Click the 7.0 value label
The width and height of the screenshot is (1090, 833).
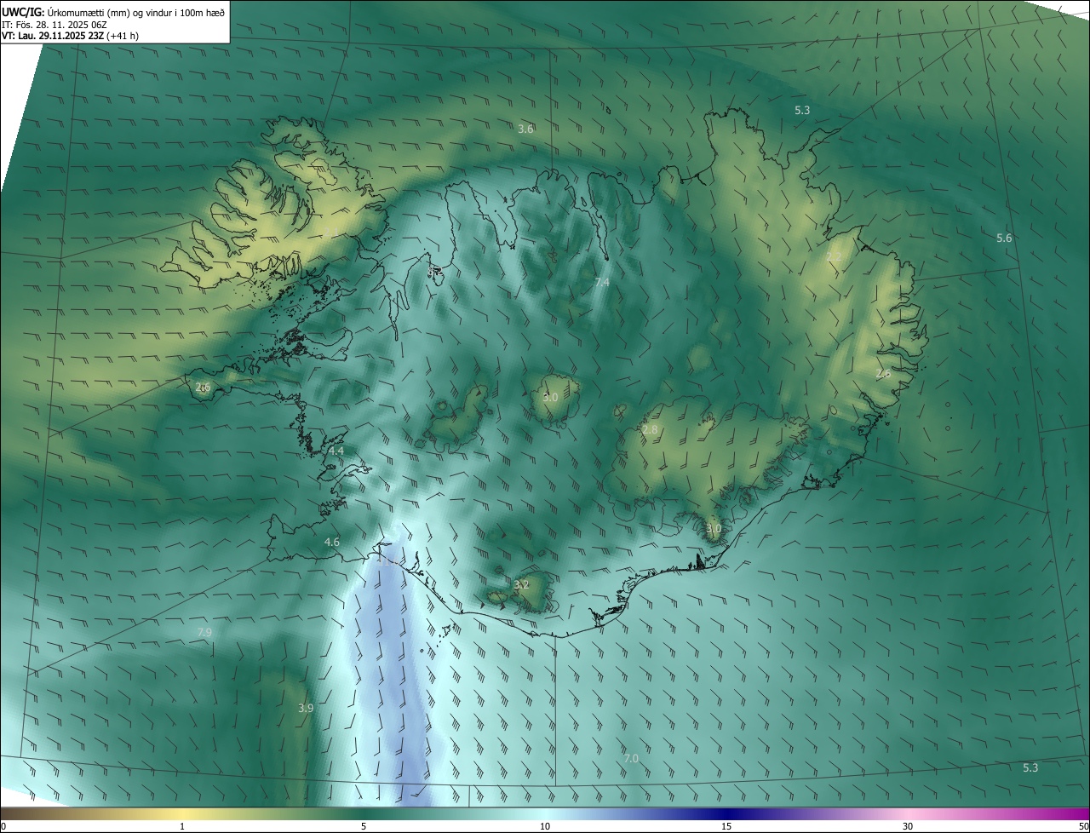click(631, 758)
